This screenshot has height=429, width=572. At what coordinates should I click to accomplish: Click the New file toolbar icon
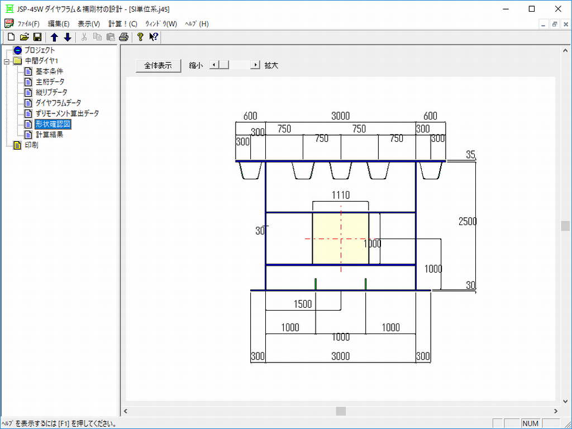(11, 37)
